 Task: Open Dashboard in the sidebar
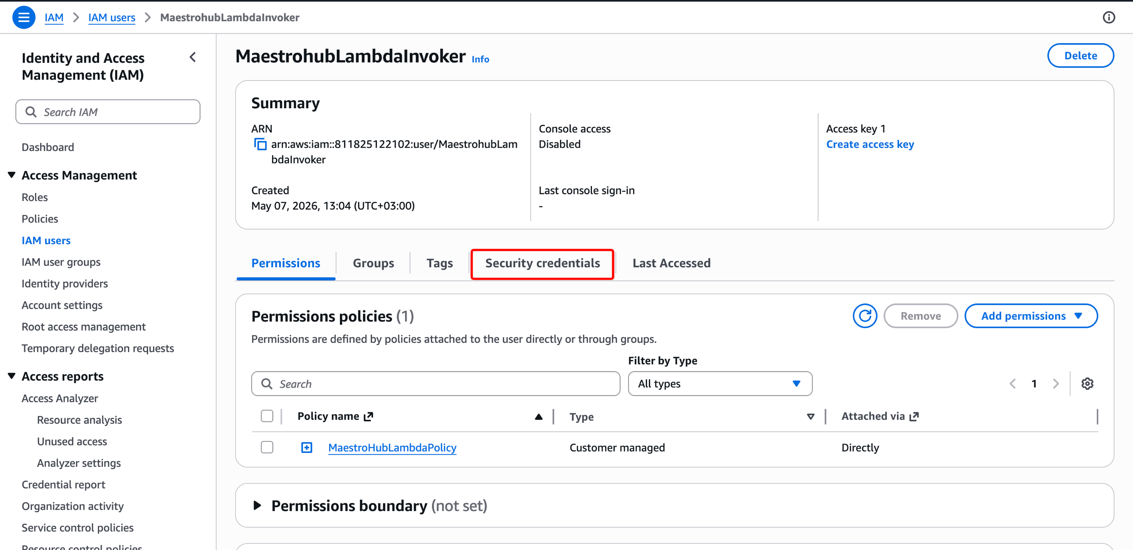click(48, 147)
